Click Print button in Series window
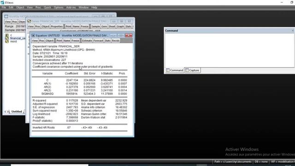 [69, 27]
